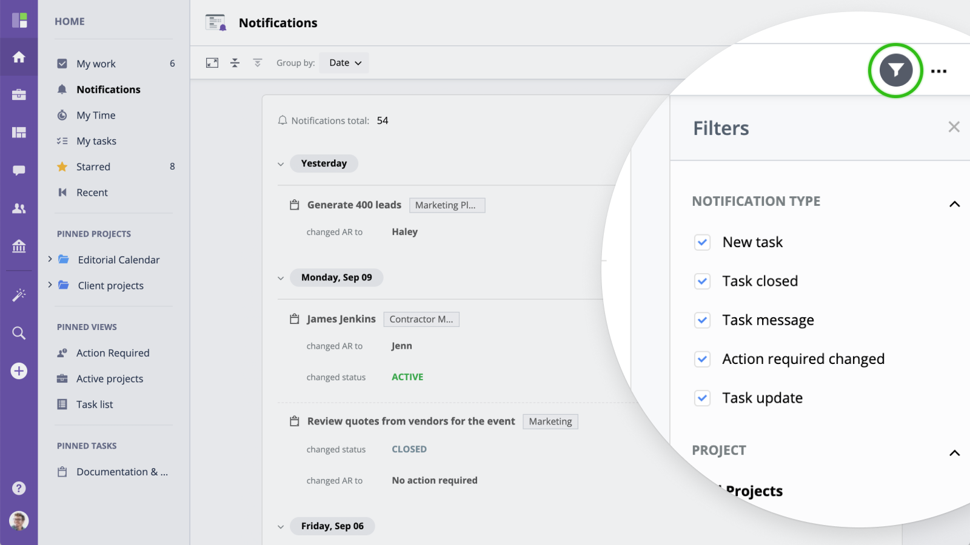Open the Task list pinned view
The image size is (970, 545).
coord(95,405)
